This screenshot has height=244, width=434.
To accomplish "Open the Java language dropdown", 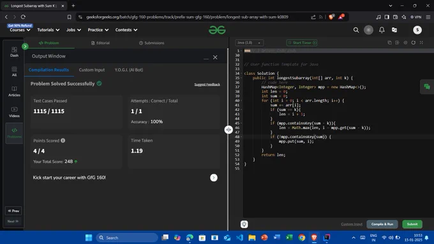I will [249, 43].
